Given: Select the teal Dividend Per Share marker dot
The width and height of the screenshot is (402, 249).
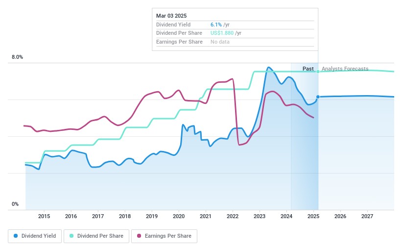Looking at the screenshot, I should (x=318, y=72).
